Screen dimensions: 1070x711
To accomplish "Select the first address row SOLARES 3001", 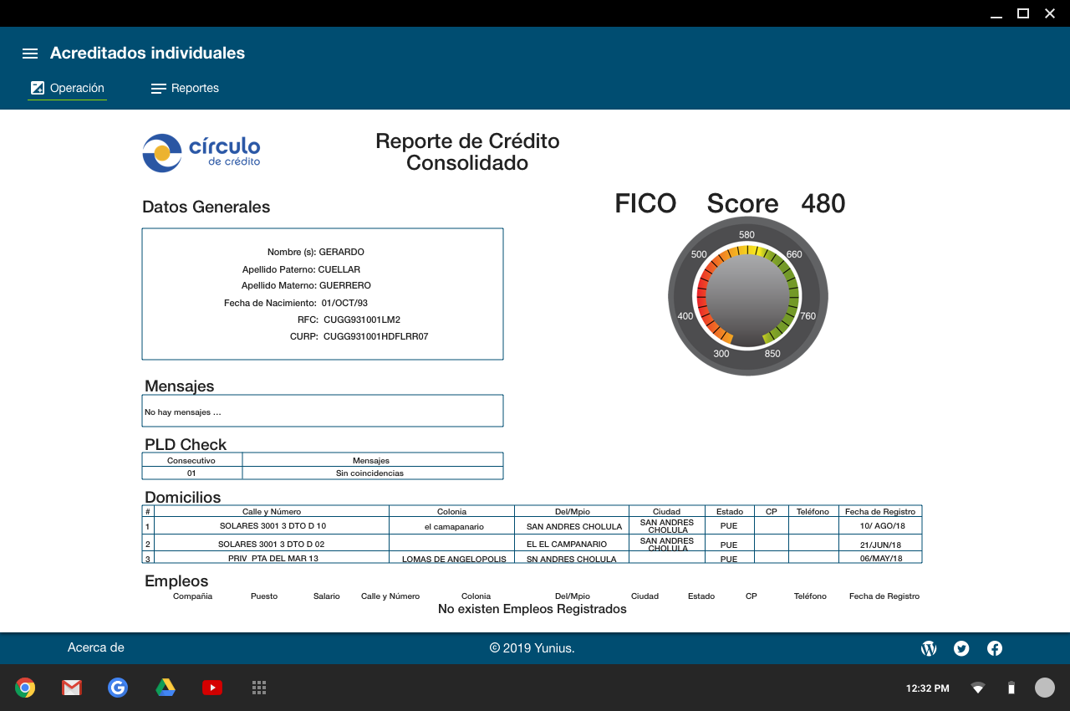I will tap(273, 526).
